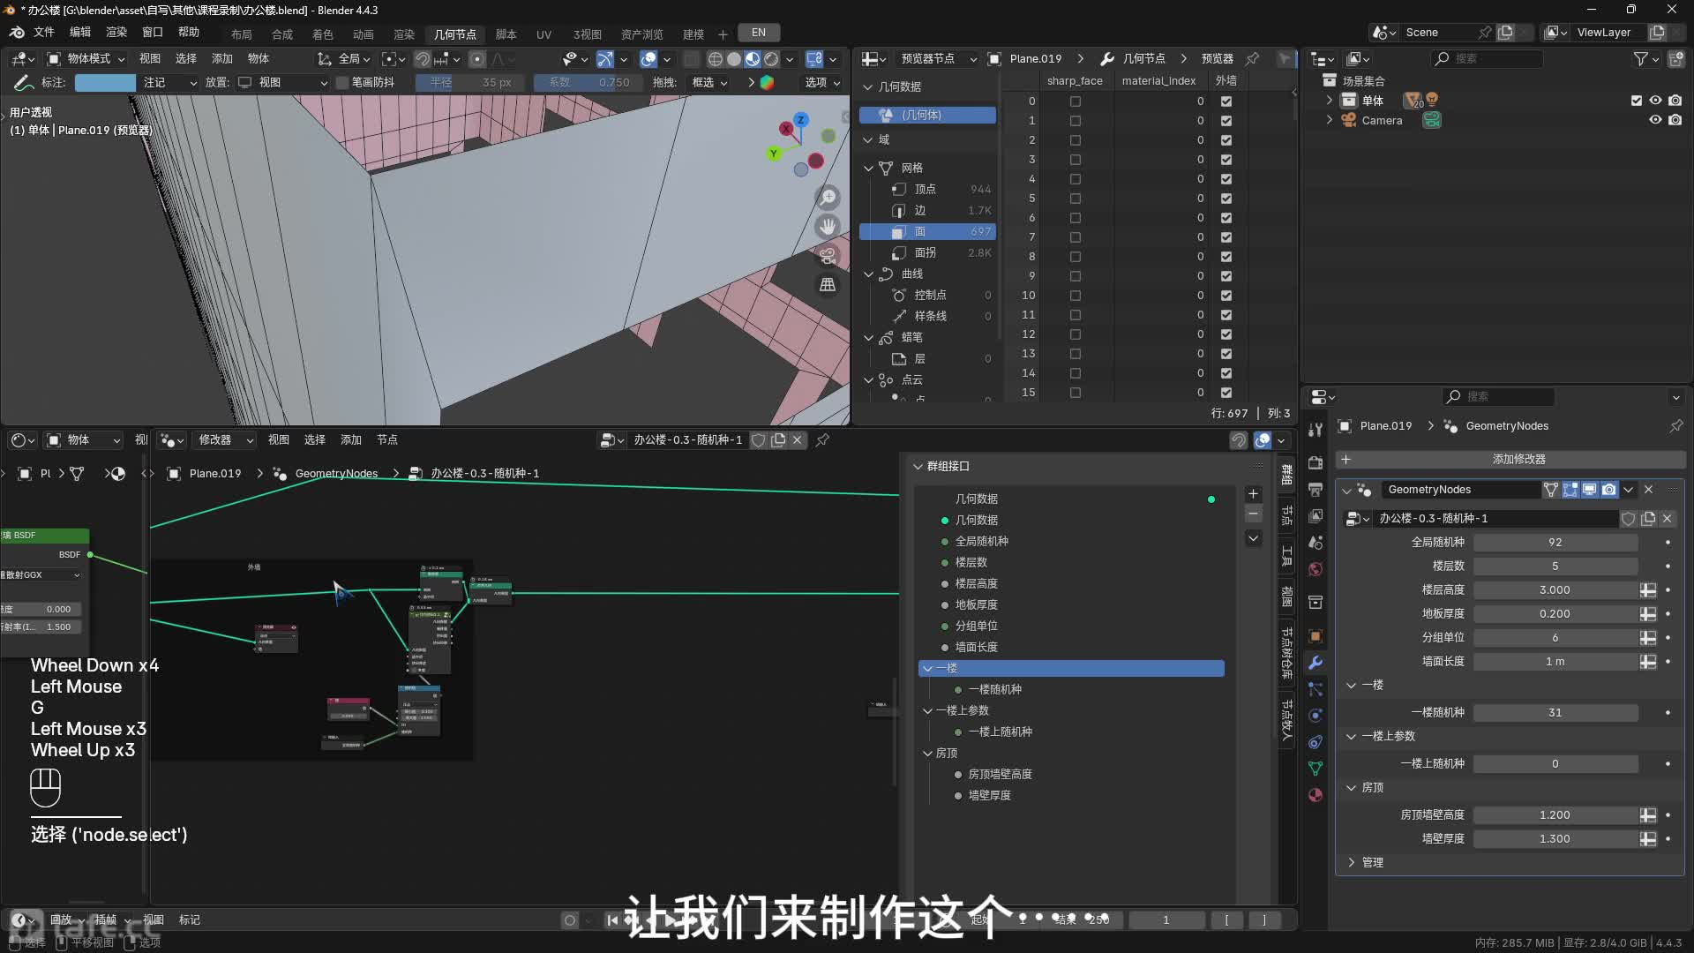The height and width of the screenshot is (953, 1694).
Task: Select the 顶点 domain row in the spreadsheet
Action: pyautogui.click(x=928, y=189)
